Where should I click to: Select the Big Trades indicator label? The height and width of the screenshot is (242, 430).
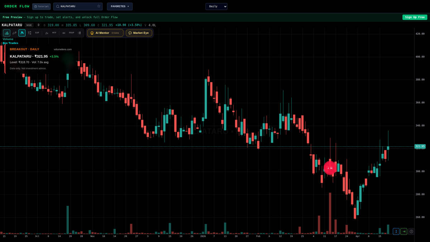(10, 43)
